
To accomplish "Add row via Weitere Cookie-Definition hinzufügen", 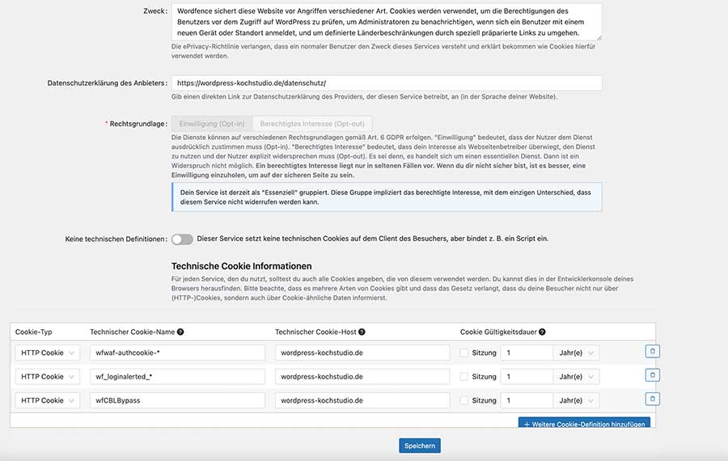I will [x=584, y=424].
